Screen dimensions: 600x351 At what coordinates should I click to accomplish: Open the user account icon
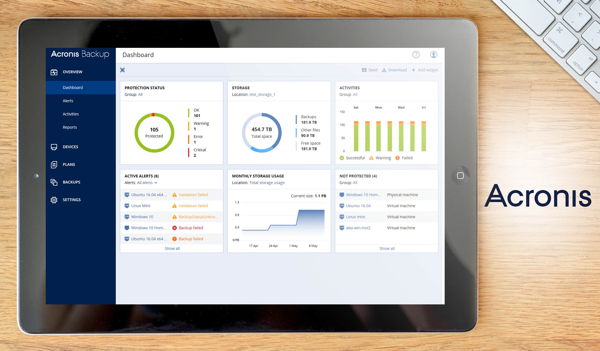coord(433,55)
